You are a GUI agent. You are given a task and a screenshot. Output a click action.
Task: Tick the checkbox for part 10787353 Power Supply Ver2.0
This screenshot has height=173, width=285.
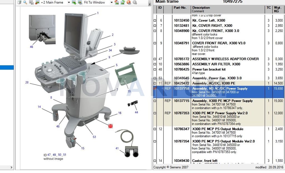(155, 113)
